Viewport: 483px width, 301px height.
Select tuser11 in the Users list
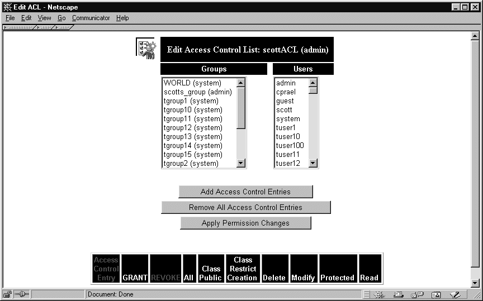(292, 154)
